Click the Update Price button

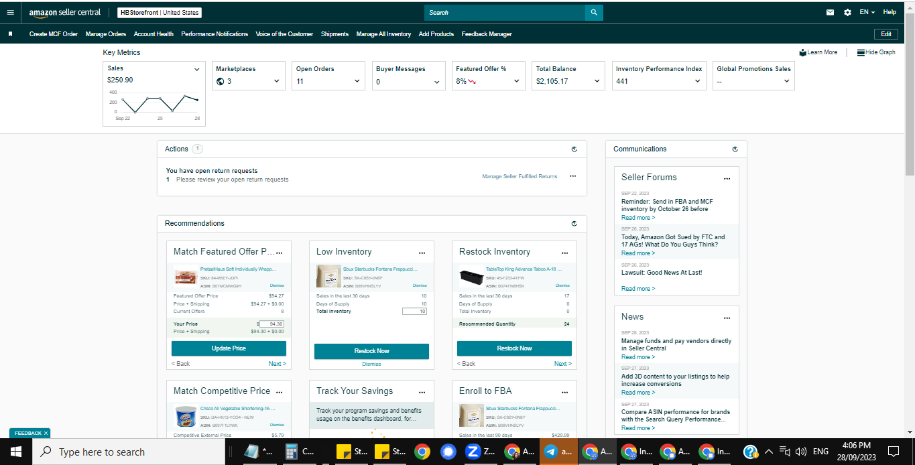[229, 348]
